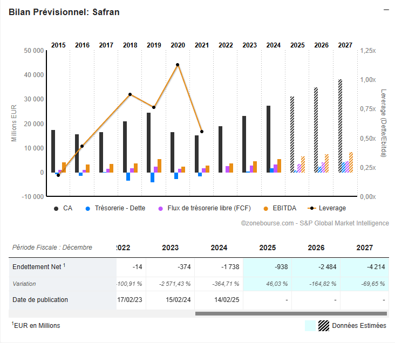This screenshot has height=343, width=395.
Task: Toggle the EBITDA legend item
Action: 265,208
